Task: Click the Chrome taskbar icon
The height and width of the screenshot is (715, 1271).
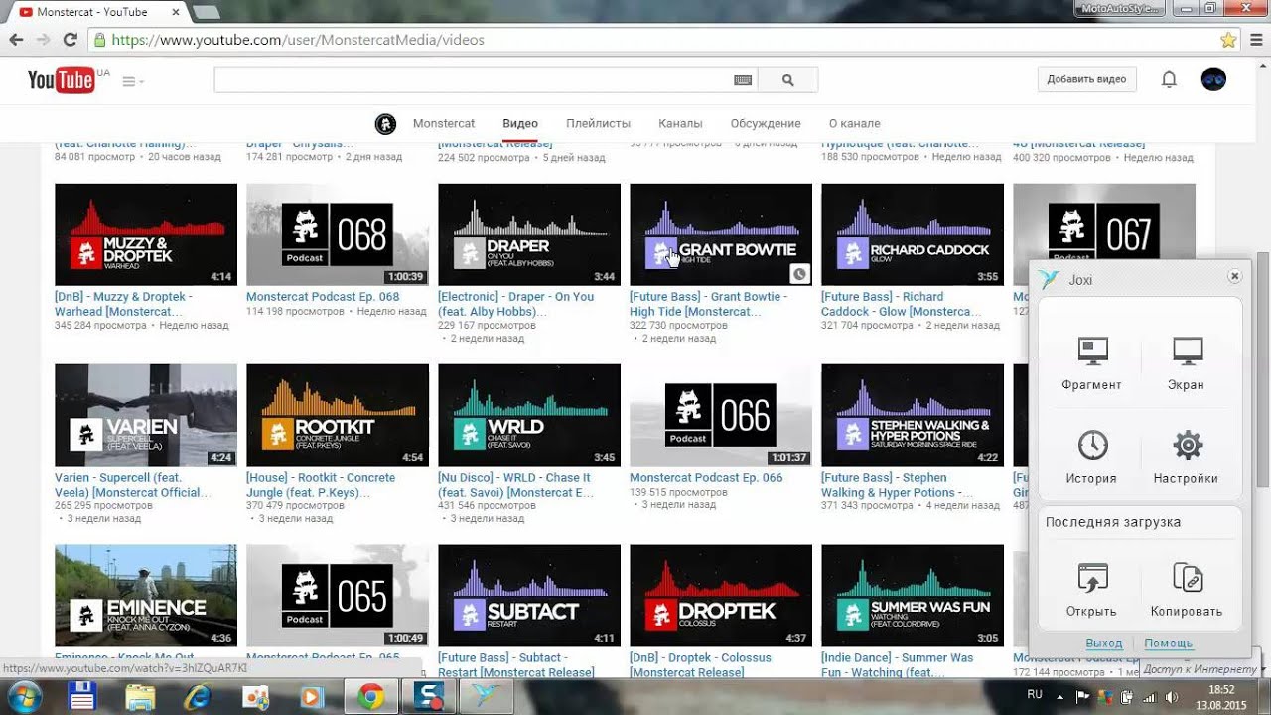Action: 371,697
